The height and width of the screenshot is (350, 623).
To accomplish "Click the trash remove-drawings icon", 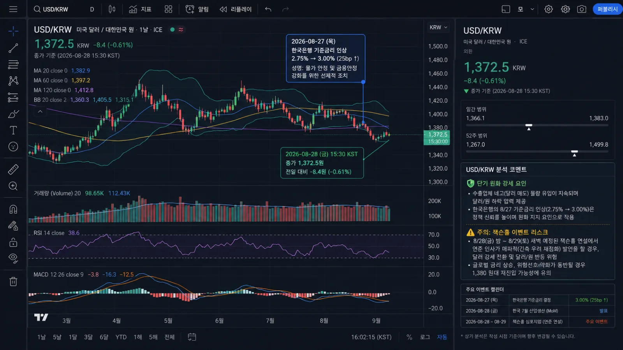I will 13,282.
